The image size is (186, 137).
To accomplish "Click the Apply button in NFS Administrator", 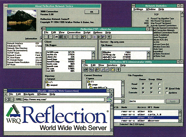I will (x=173, y=101).
